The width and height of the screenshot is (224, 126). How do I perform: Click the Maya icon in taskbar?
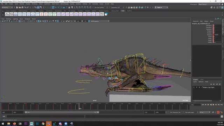point(31,124)
